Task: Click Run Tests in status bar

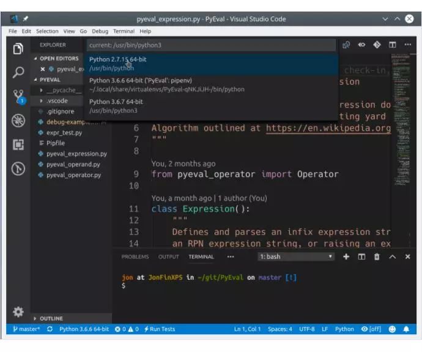Action: 160,329
